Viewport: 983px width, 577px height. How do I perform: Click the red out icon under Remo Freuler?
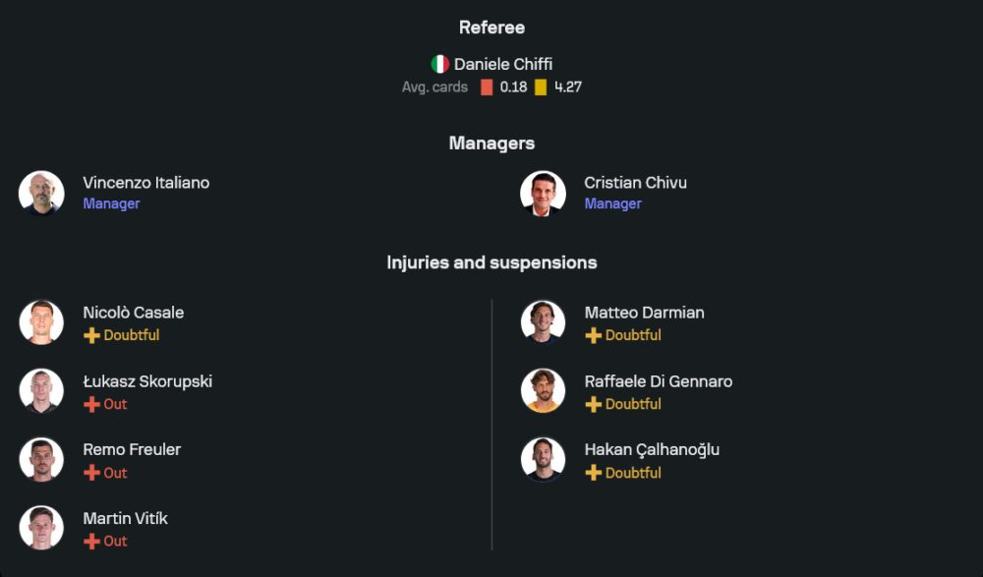coord(91,473)
